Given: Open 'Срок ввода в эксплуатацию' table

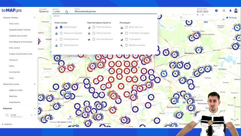Looking at the screenshot, I should point(21,42).
